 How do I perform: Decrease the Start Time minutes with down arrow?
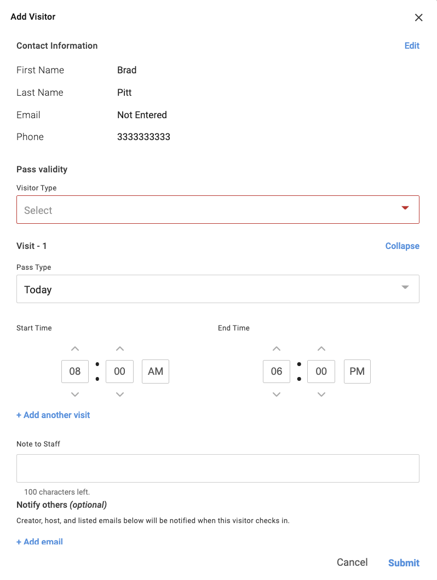pos(120,395)
